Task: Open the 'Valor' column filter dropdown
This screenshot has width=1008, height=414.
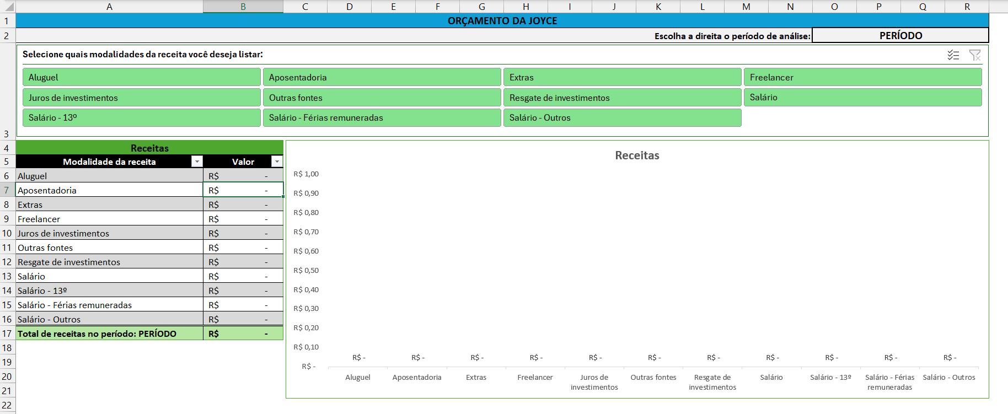Action: click(277, 162)
